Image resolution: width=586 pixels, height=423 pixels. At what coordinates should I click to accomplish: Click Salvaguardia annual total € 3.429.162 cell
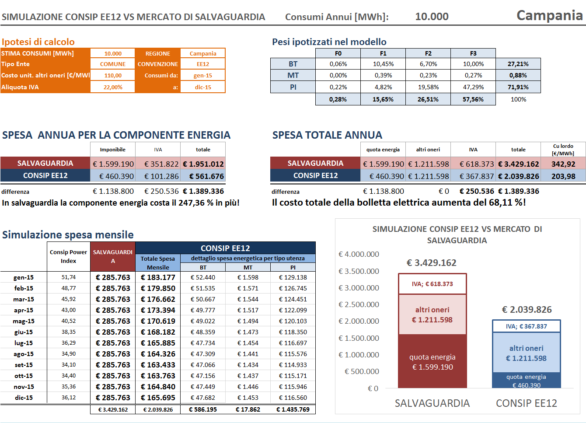click(x=518, y=164)
